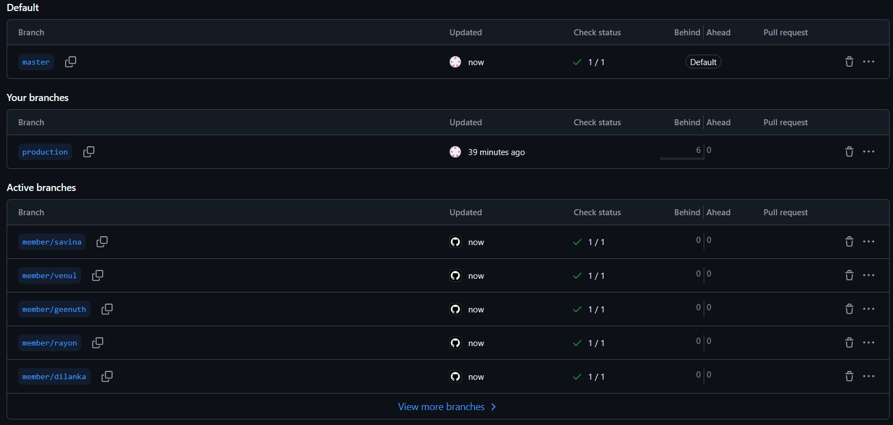
Task: Open the production branch
Action: (45, 152)
